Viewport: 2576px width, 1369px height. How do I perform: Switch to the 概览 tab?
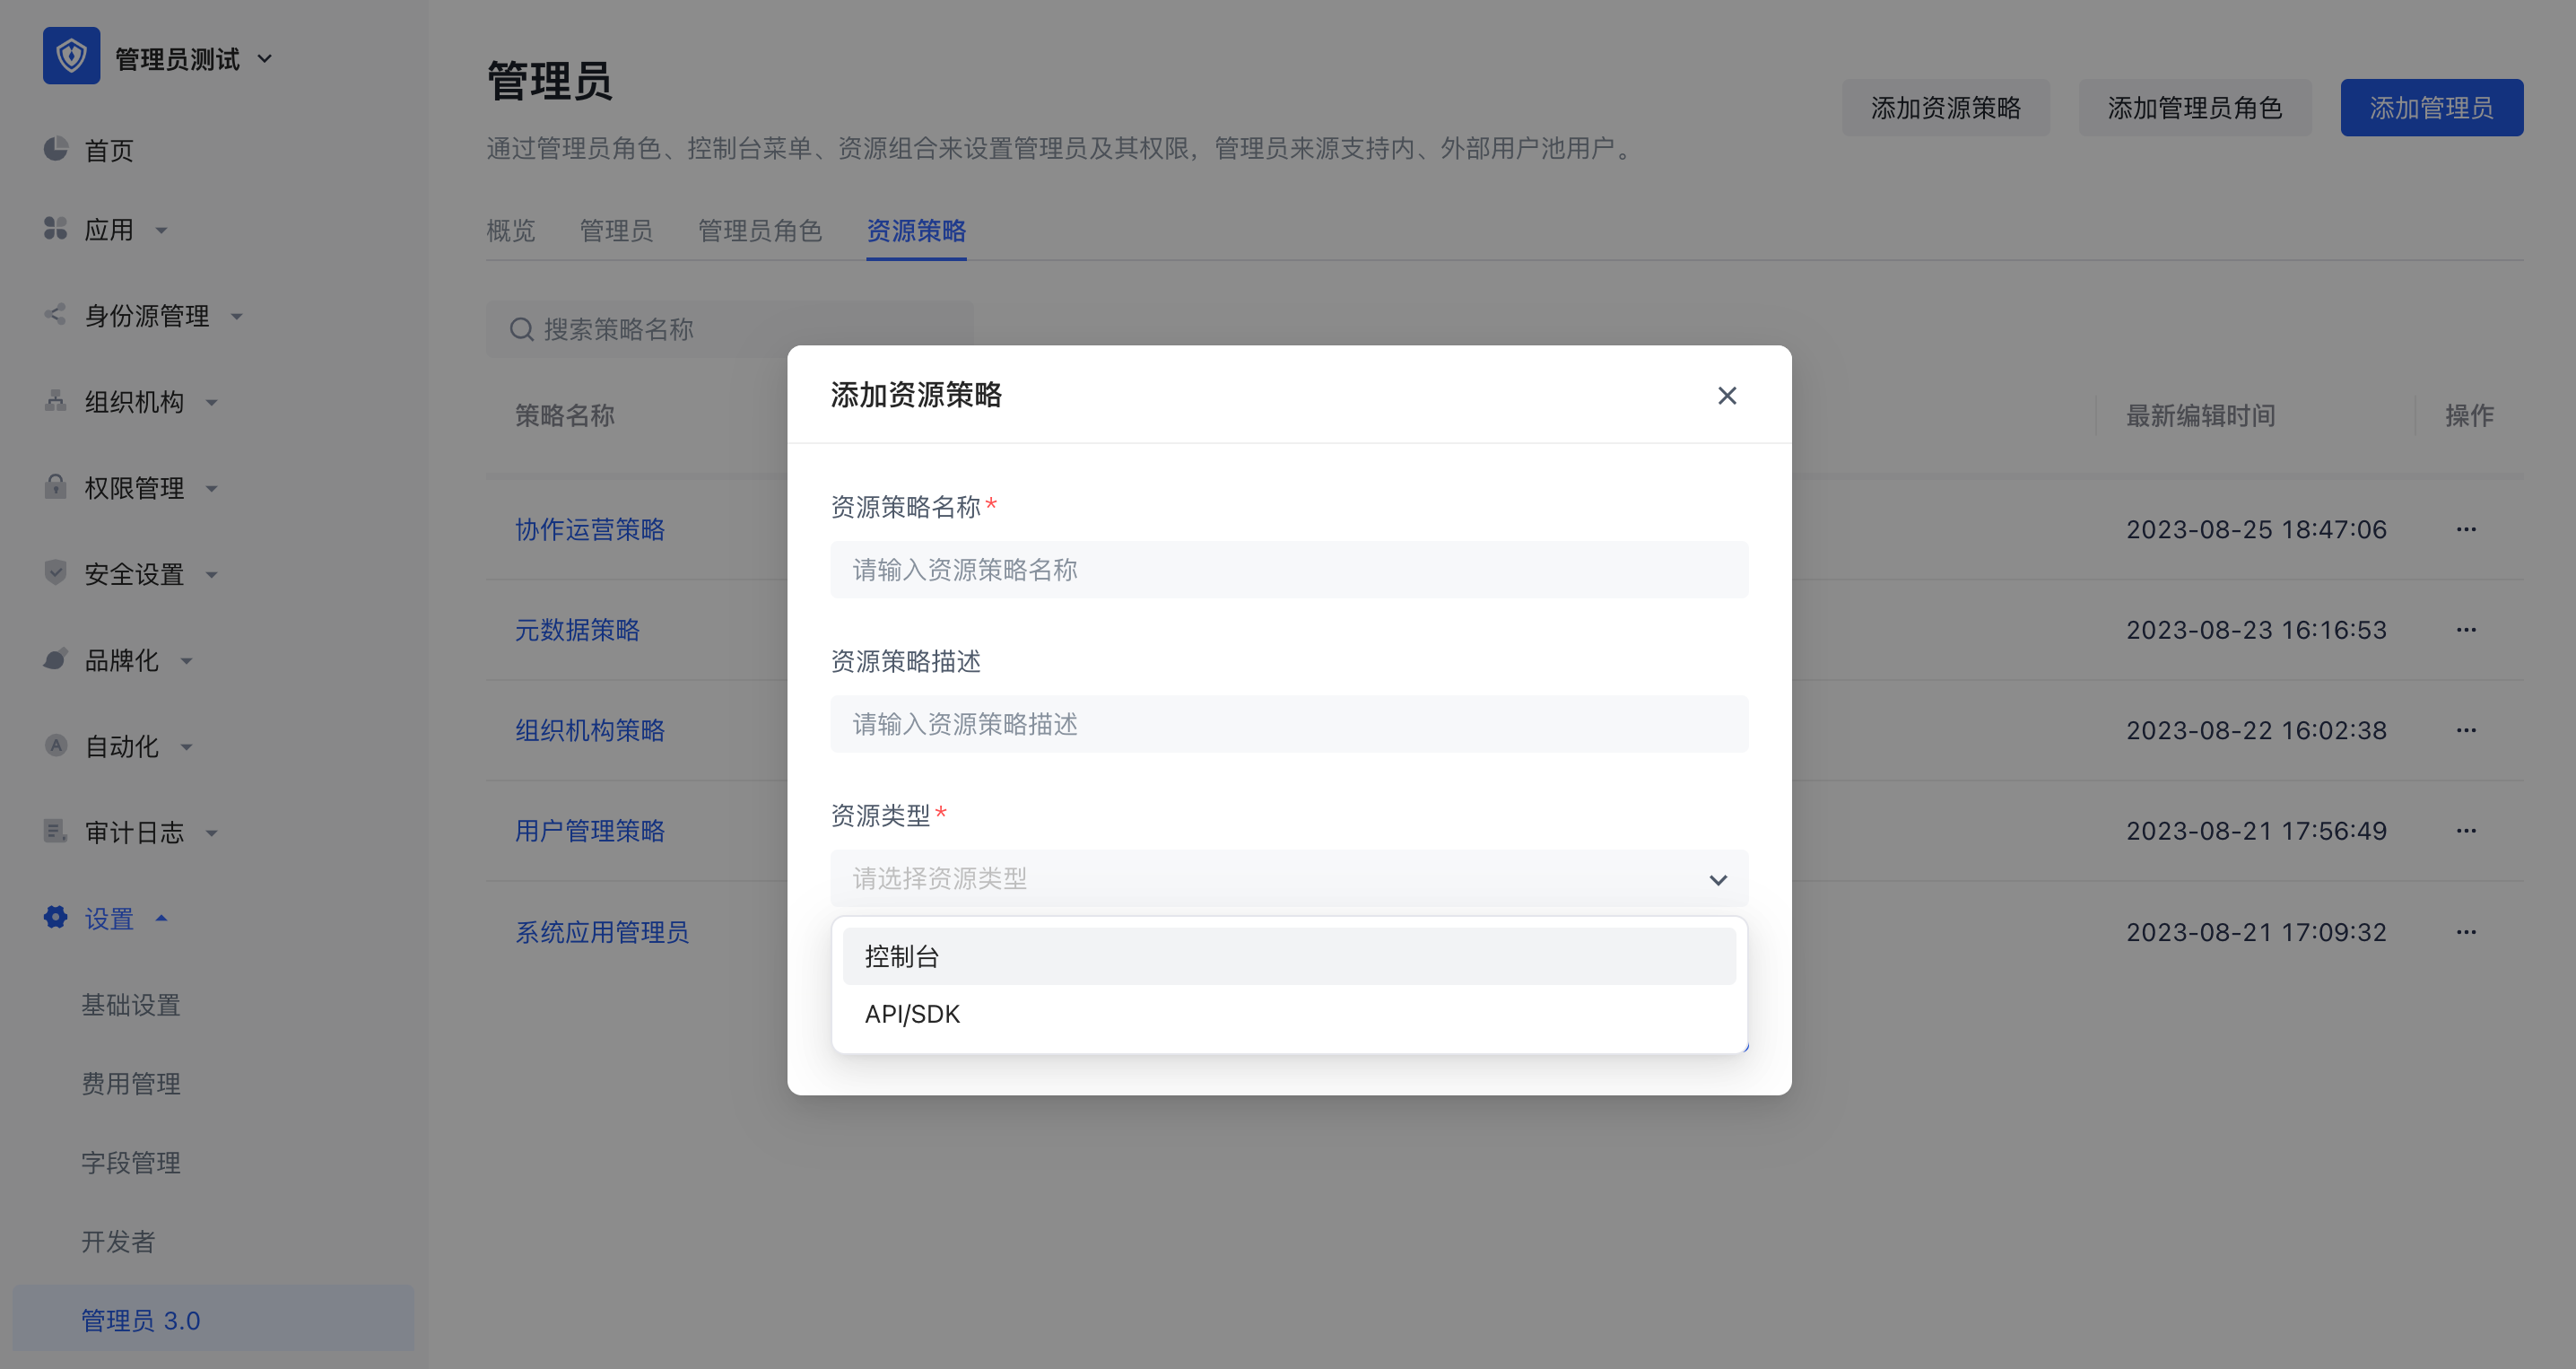(511, 231)
